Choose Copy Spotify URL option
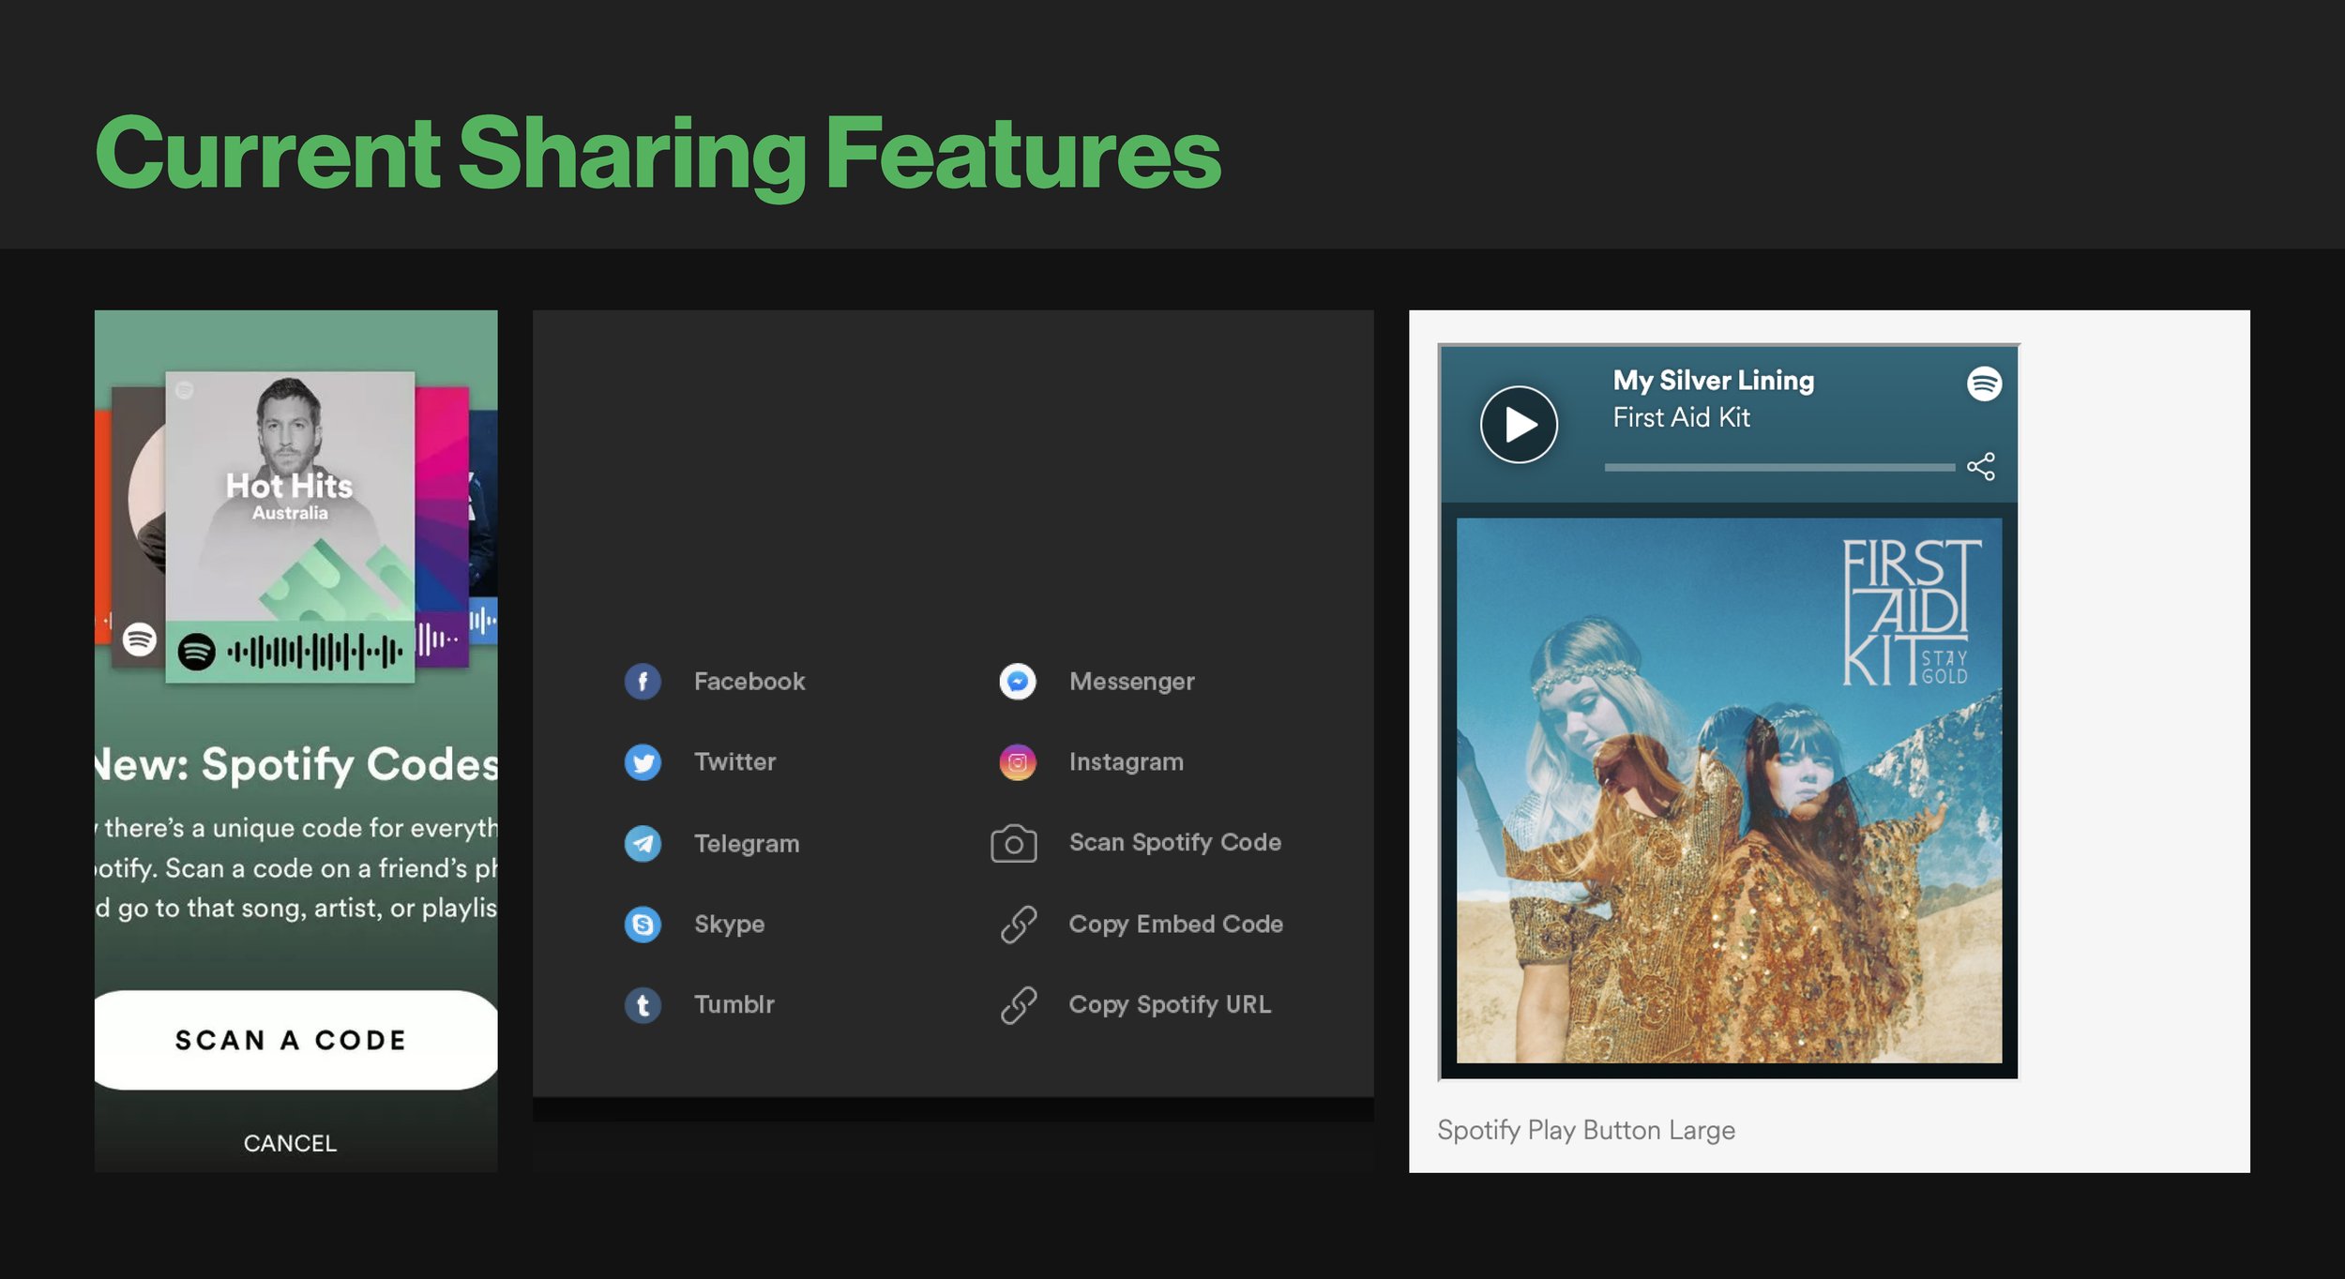This screenshot has height=1279, width=2345. [x=1170, y=1005]
